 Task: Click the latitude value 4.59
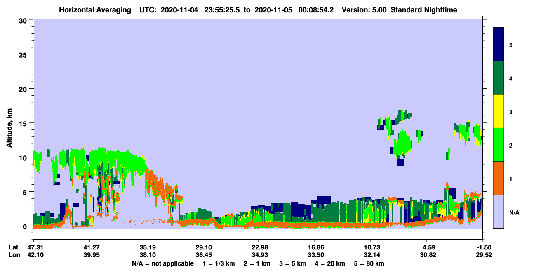429,247
